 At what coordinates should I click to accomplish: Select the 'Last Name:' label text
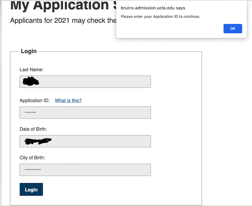pyautogui.click(x=31, y=70)
